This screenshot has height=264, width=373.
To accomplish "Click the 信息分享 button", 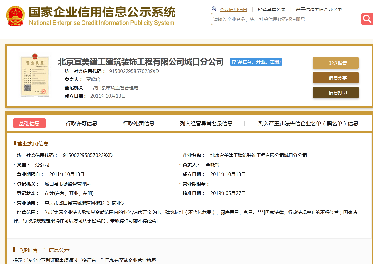I will pos(336,78).
